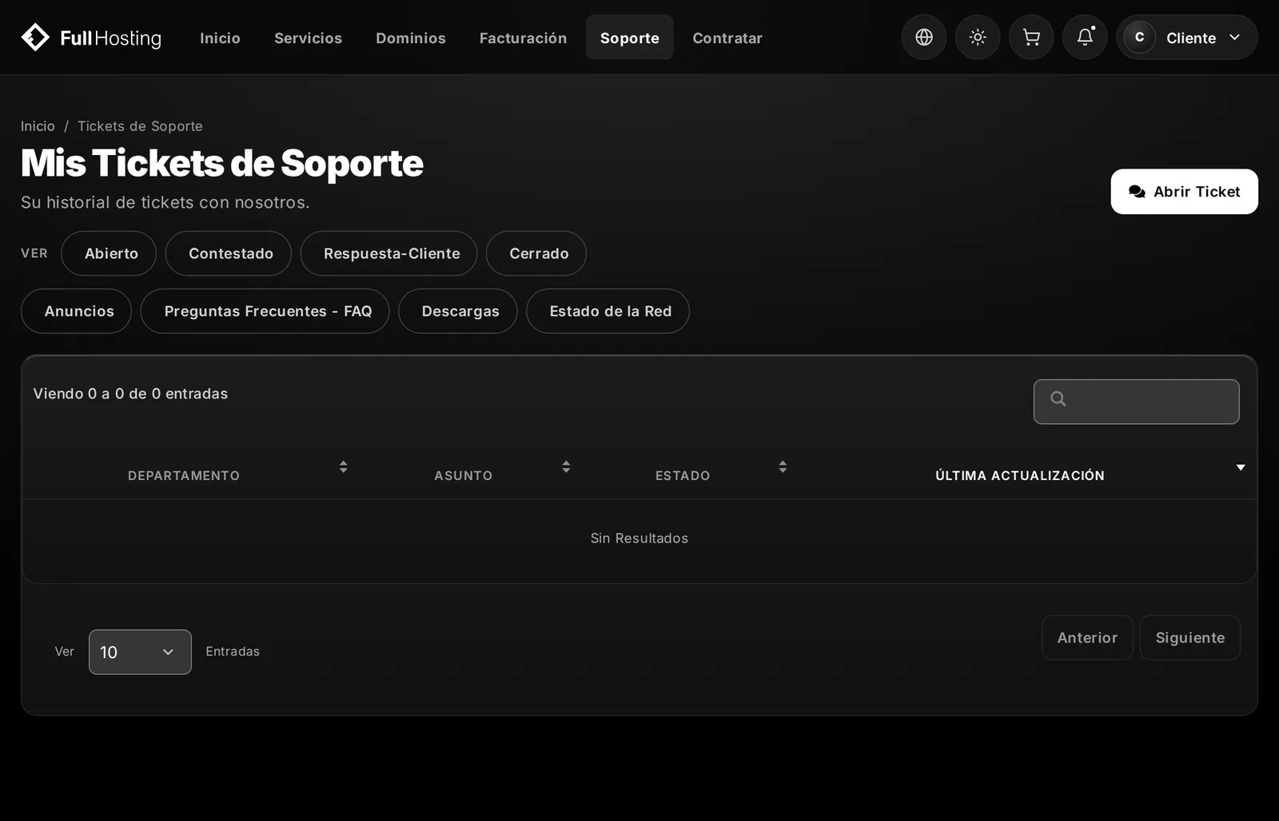Sort by Estado column arrows
1279x821 pixels.
click(783, 466)
